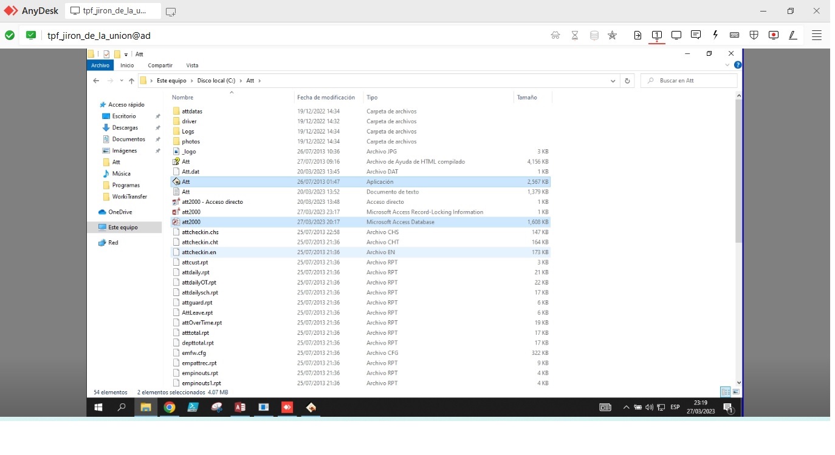The height and width of the screenshot is (455, 835).
Task: Open PowerShell from remote taskbar
Action: 193,408
